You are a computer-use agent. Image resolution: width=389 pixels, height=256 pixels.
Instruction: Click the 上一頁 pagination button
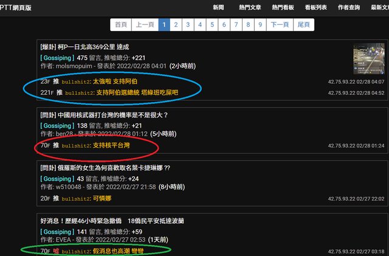(x=144, y=25)
